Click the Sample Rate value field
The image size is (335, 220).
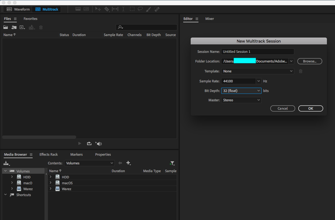[239, 81]
